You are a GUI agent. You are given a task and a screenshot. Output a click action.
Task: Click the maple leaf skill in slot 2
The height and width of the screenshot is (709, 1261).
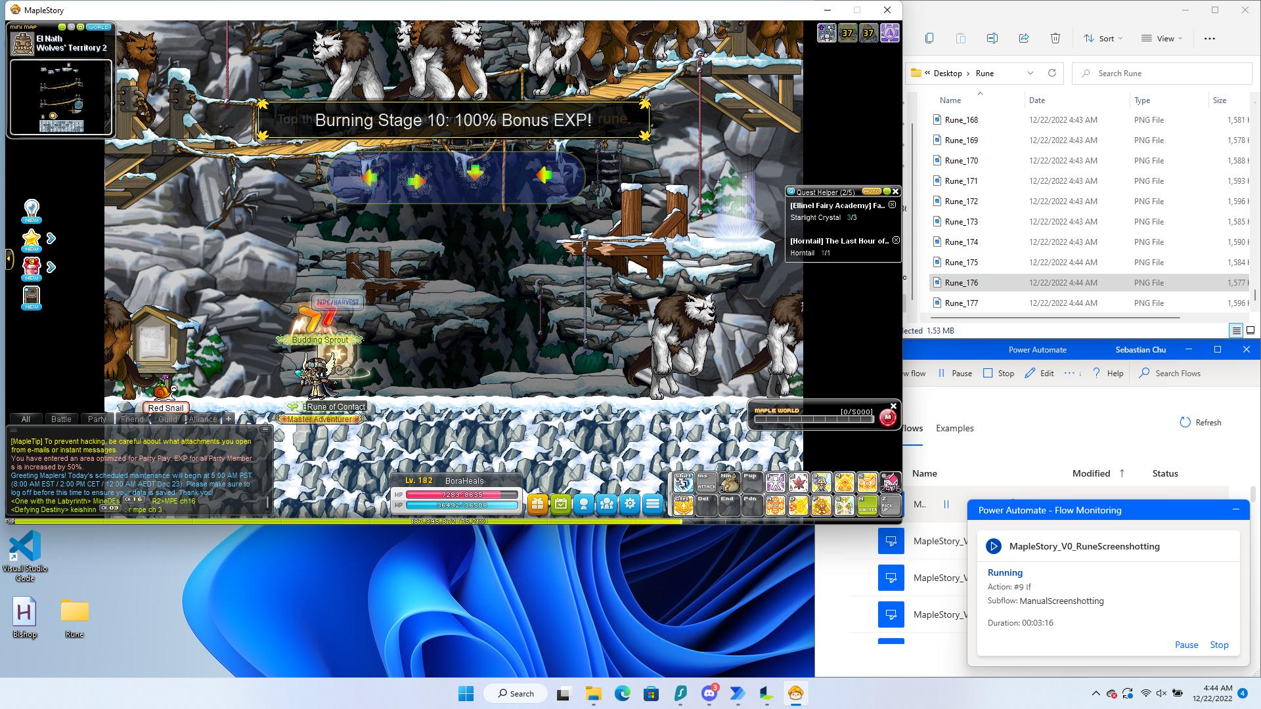point(798,483)
